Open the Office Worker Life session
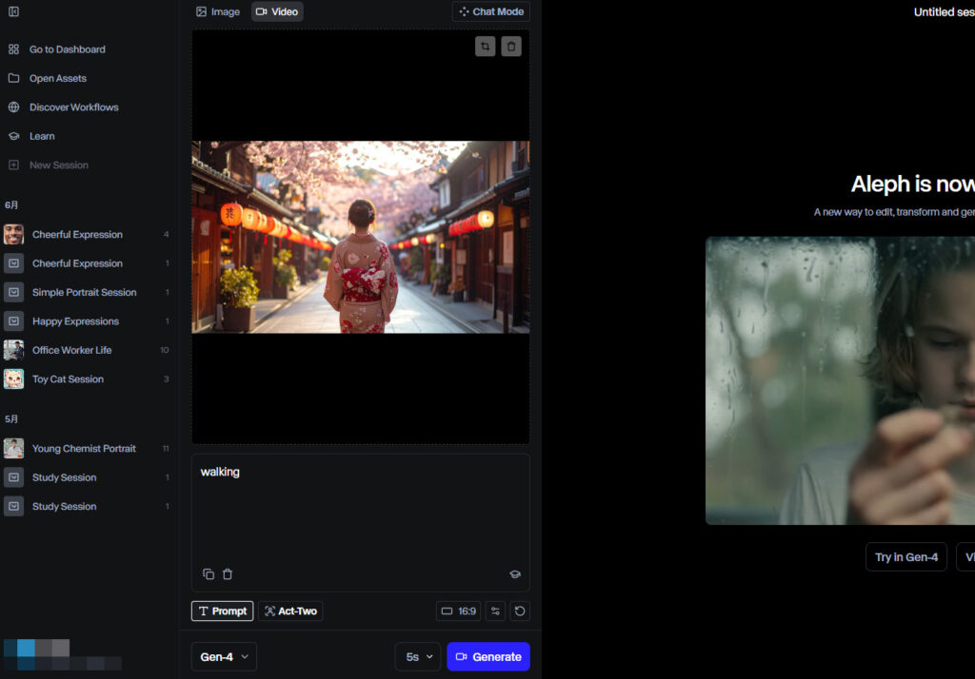The width and height of the screenshot is (975, 679). coord(71,350)
